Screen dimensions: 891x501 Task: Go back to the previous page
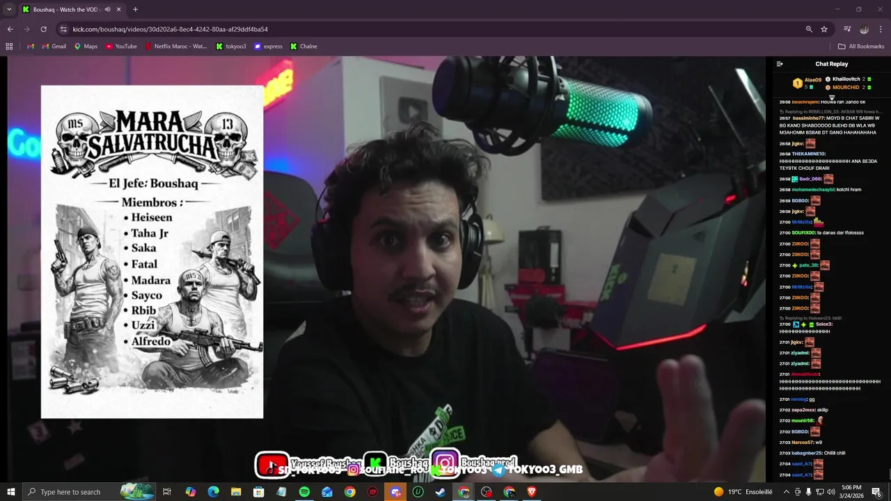pos(10,29)
